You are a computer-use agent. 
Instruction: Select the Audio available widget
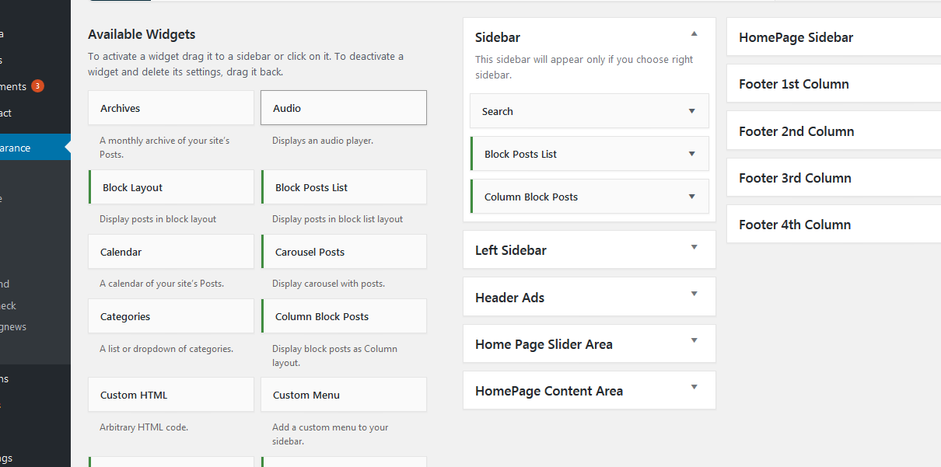coord(343,108)
